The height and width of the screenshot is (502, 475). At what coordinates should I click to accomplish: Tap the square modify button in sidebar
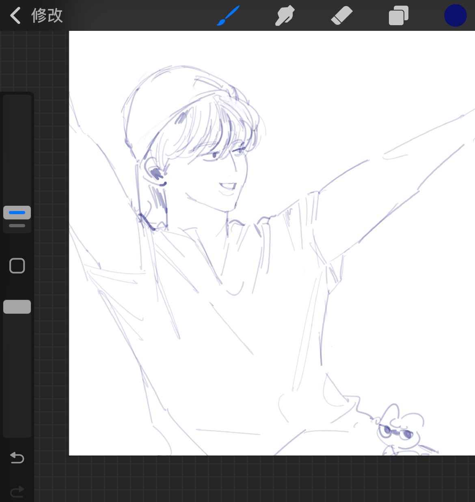tap(17, 266)
